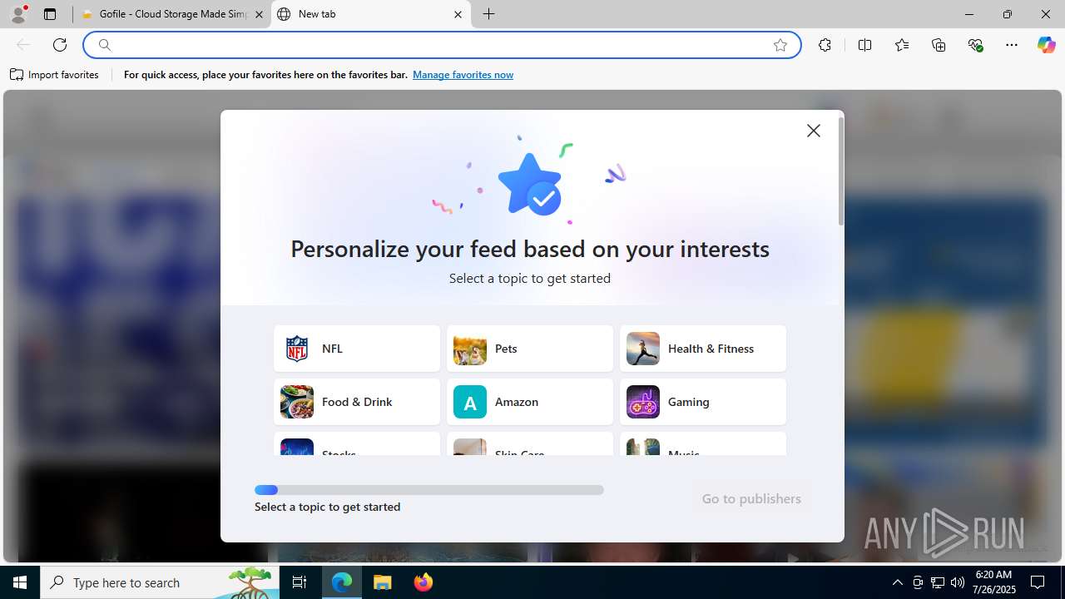
Task: Select the New tab tab
Action: click(370, 14)
